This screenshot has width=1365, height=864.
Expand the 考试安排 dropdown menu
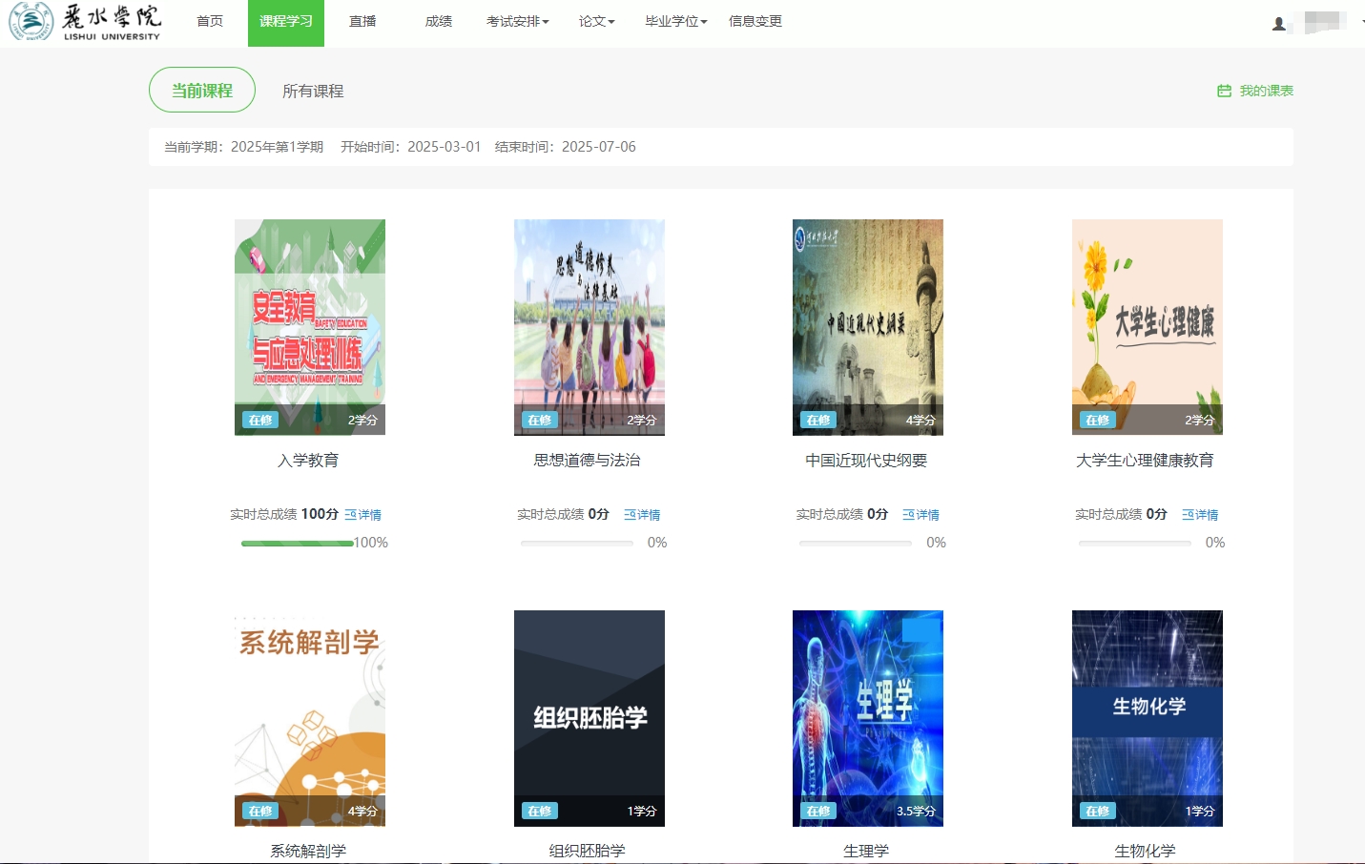tap(517, 22)
